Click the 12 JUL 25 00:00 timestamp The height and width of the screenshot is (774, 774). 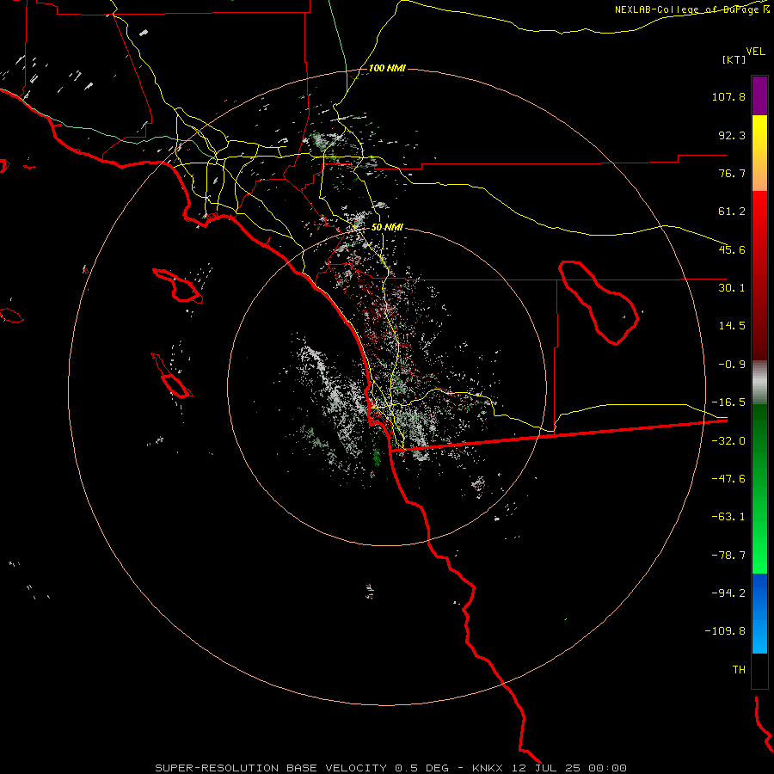[x=570, y=768]
